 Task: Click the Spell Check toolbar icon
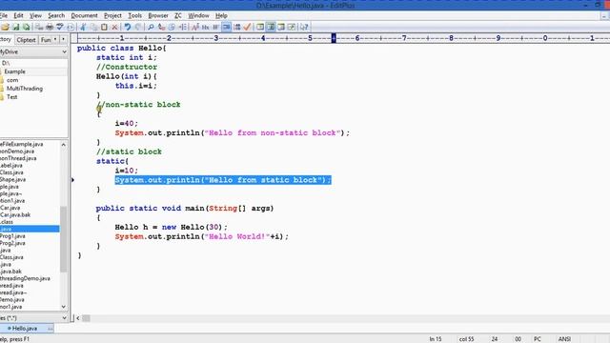pyautogui.click(x=60, y=27)
